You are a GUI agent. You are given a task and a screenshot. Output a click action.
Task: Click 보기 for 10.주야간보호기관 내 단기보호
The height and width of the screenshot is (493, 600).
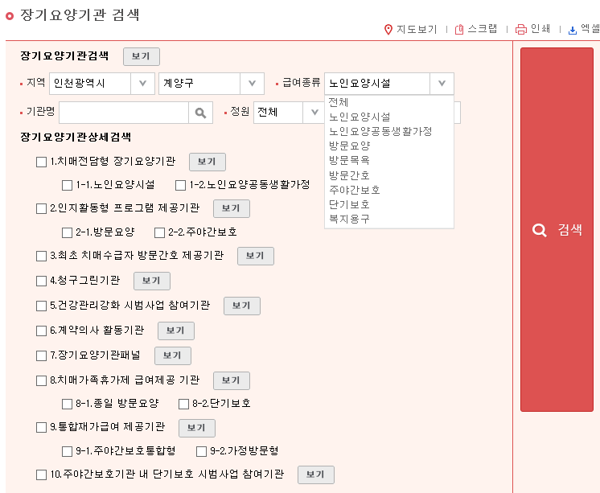[x=316, y=475]
